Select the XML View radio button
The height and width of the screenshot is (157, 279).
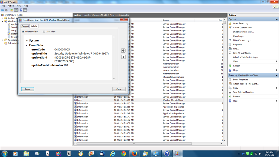[44, 32]
